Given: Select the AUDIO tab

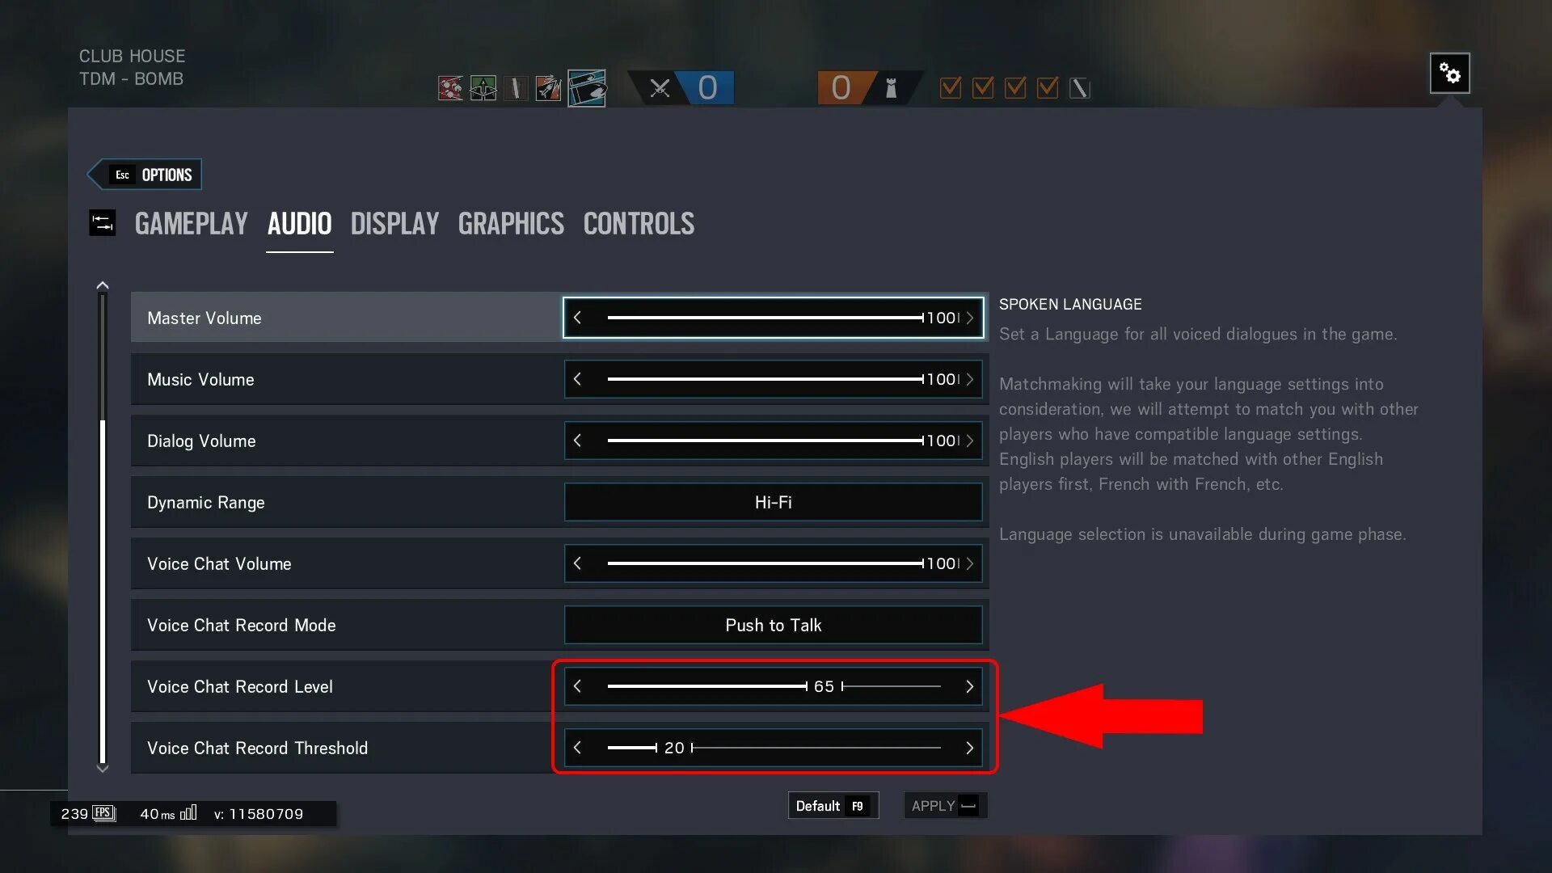Looking at the screenshot, I should click(300, 224).
